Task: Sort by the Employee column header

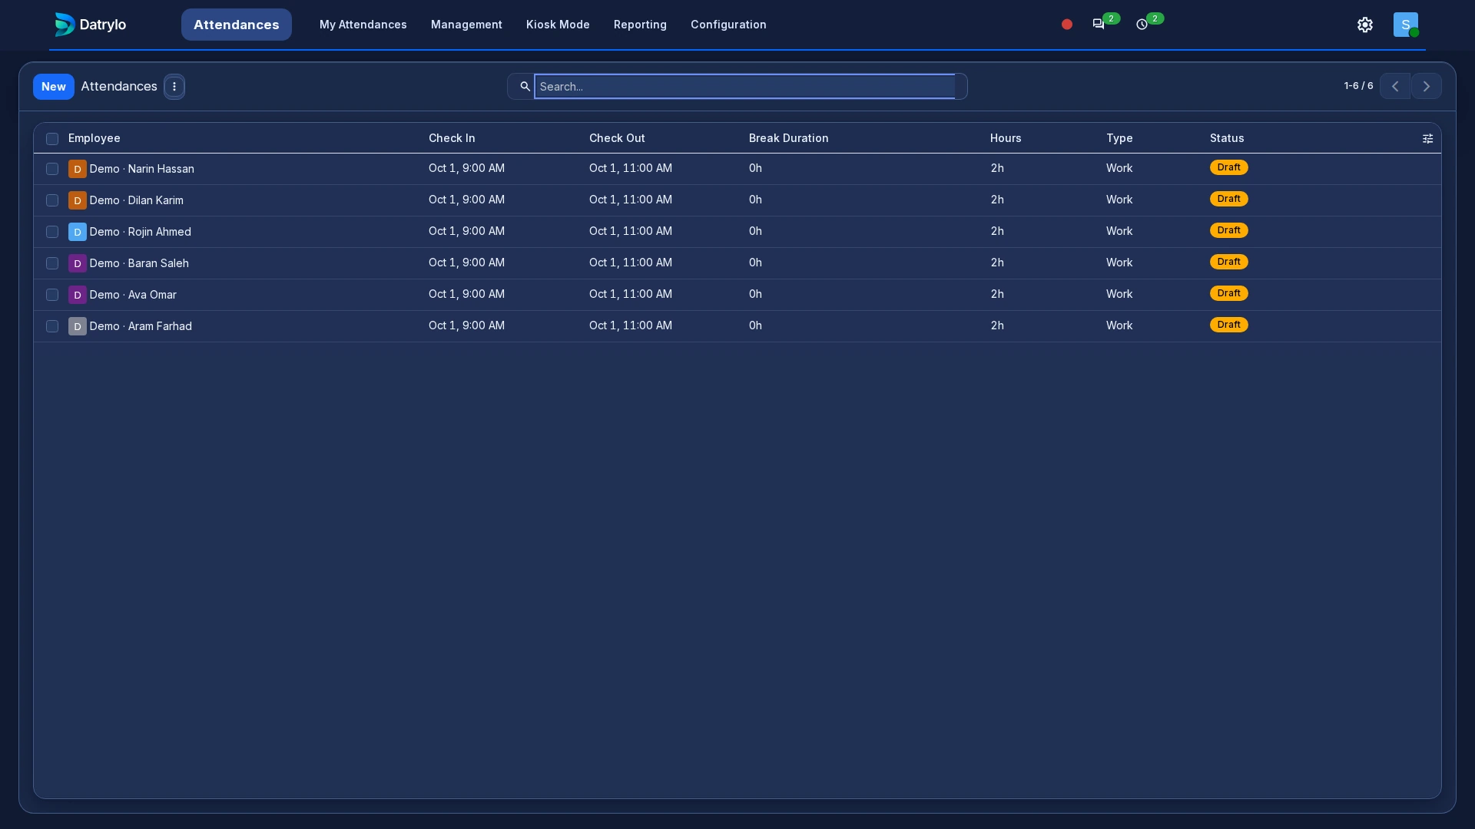Action: [x=94, y=138]
